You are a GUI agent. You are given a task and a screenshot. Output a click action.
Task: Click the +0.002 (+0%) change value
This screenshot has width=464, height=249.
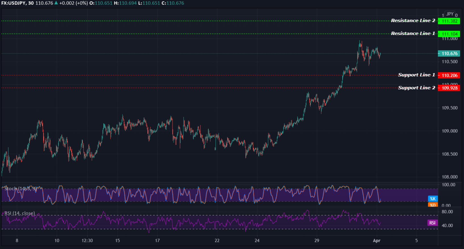pos(73,3)
